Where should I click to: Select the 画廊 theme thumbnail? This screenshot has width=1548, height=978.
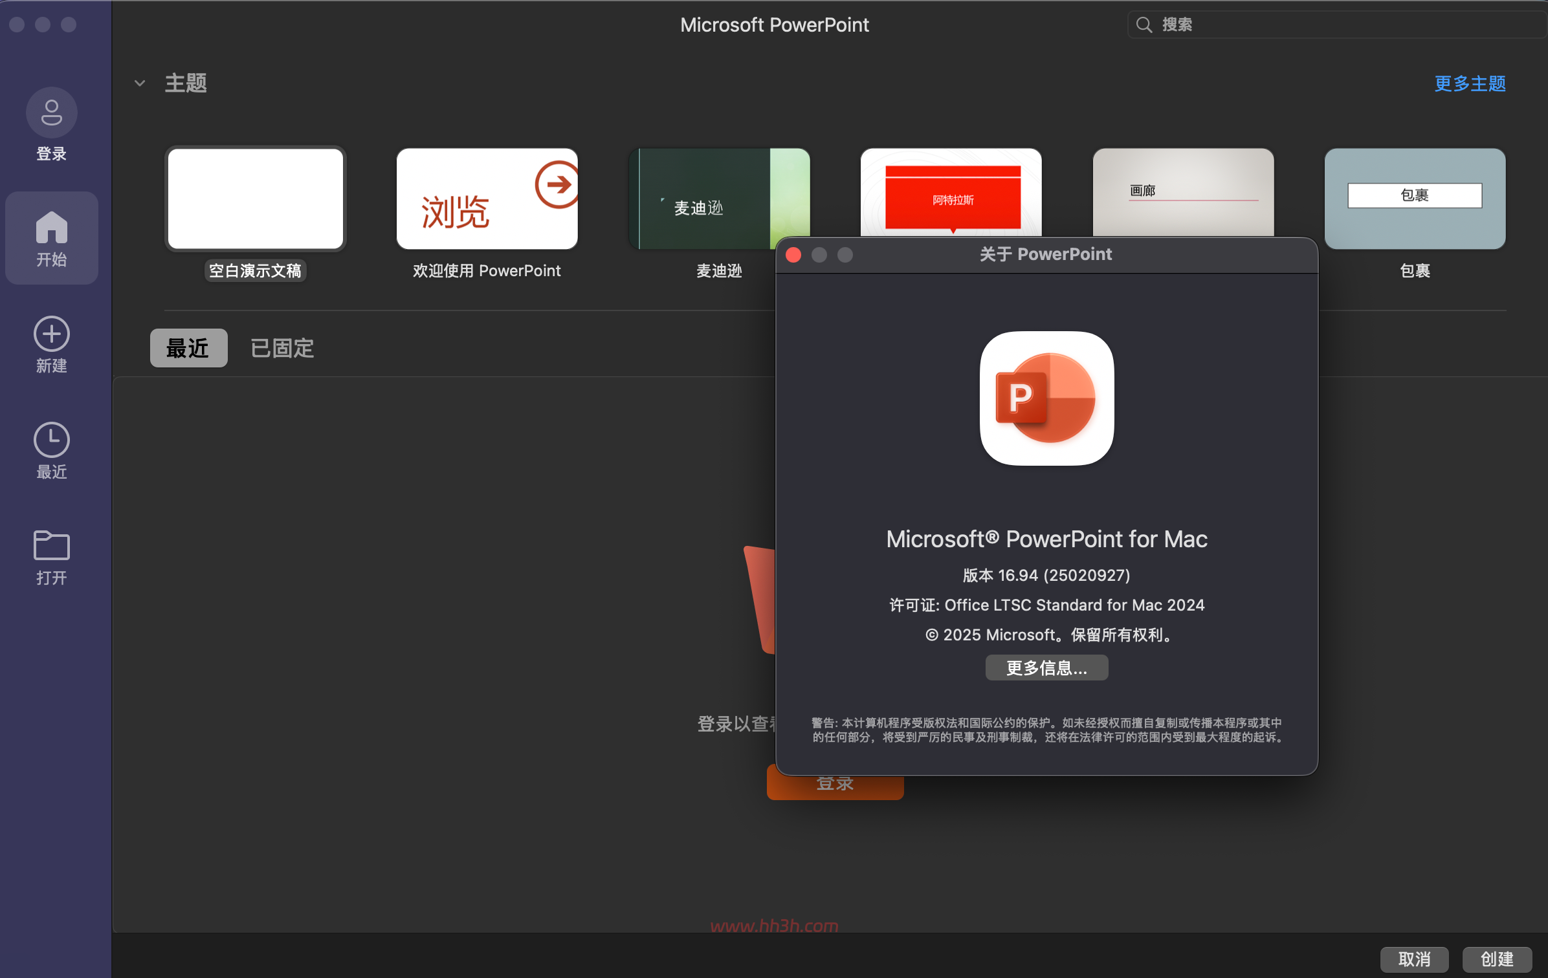pos(1184,192)
